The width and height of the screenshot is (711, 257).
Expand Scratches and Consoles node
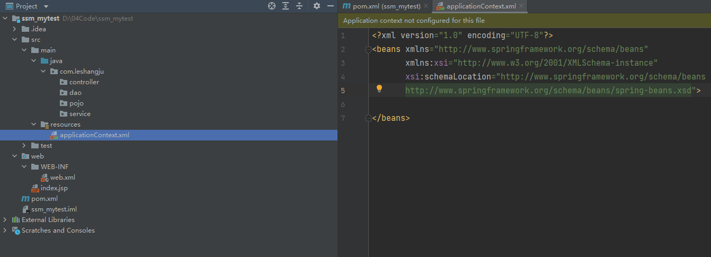pos(5,231)
